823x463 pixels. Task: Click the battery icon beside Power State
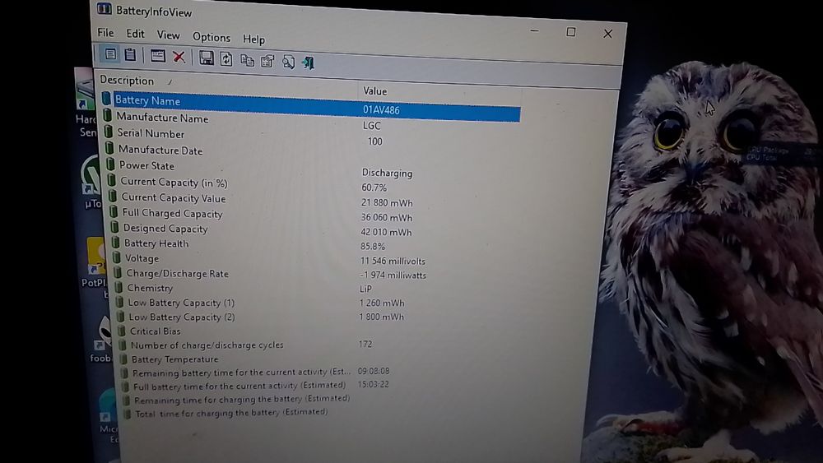(x=111, y=164)
